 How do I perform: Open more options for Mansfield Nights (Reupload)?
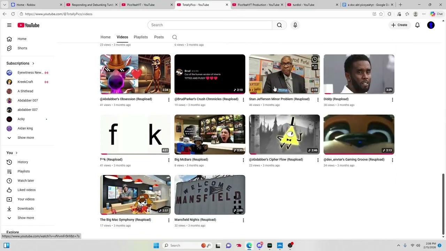(243, 221)
